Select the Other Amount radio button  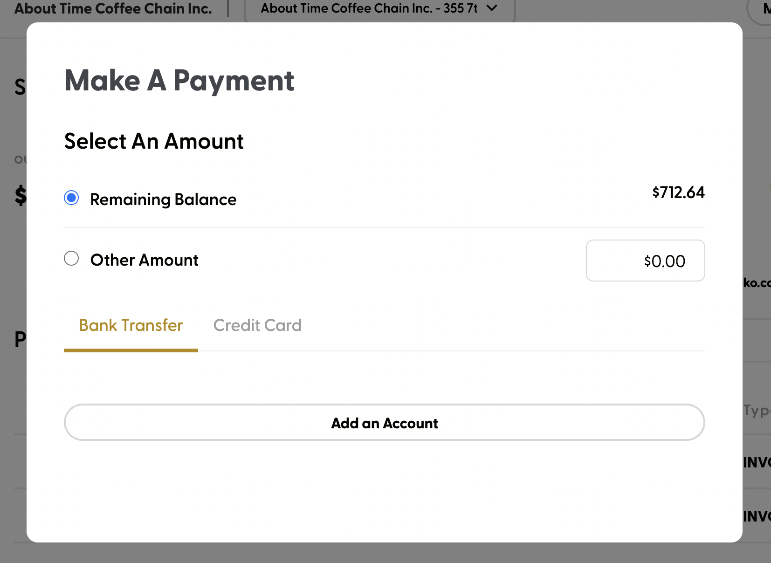(x=71, y=259)
